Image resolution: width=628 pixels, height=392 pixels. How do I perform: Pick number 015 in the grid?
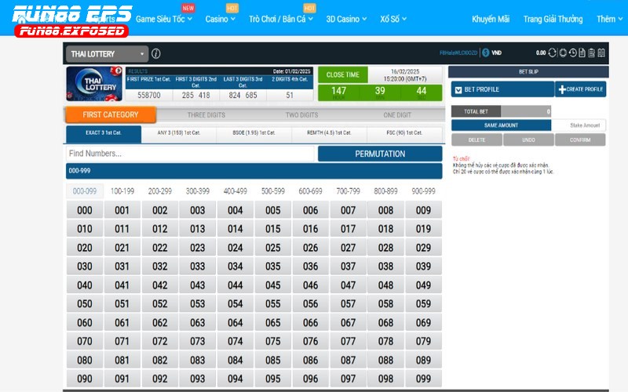(272, 229)
